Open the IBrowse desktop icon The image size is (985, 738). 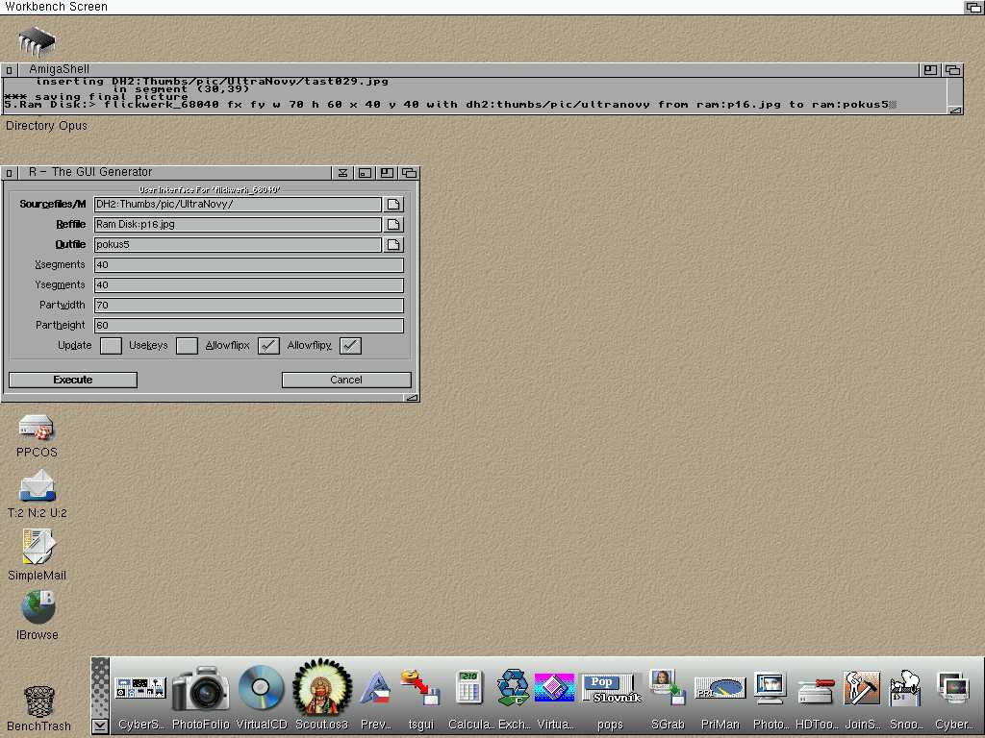click(x=38, y=608)
